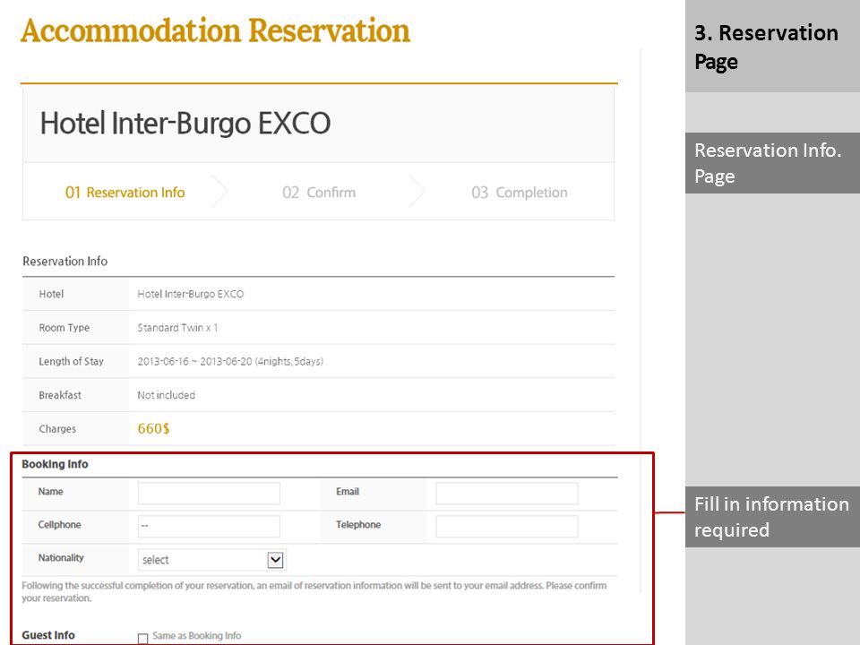Click the Standard Twin x 1 room type value
The image size is (860, 645).
[x=177, y=328]
